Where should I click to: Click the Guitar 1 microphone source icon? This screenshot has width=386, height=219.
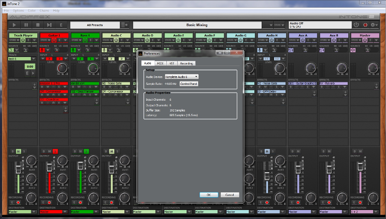click(42, 50)
